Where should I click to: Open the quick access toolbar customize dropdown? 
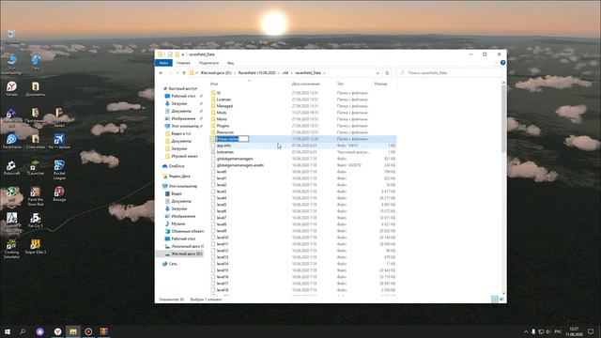tap(183, 54)
